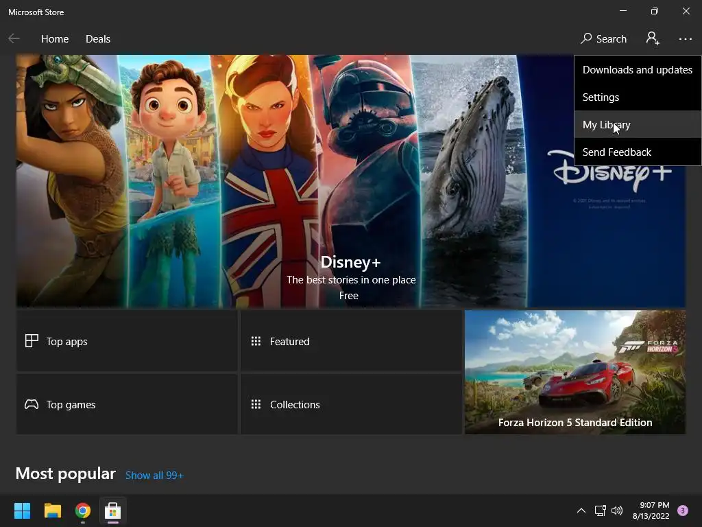Select Downloads and updates menu item
The width and height of the screenshot is (702, 527).
coord(638,69)
